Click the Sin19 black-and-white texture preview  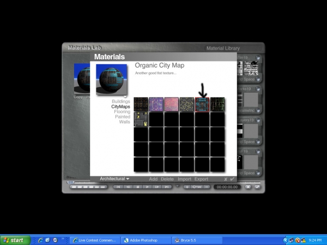click(x=251, y=68)
